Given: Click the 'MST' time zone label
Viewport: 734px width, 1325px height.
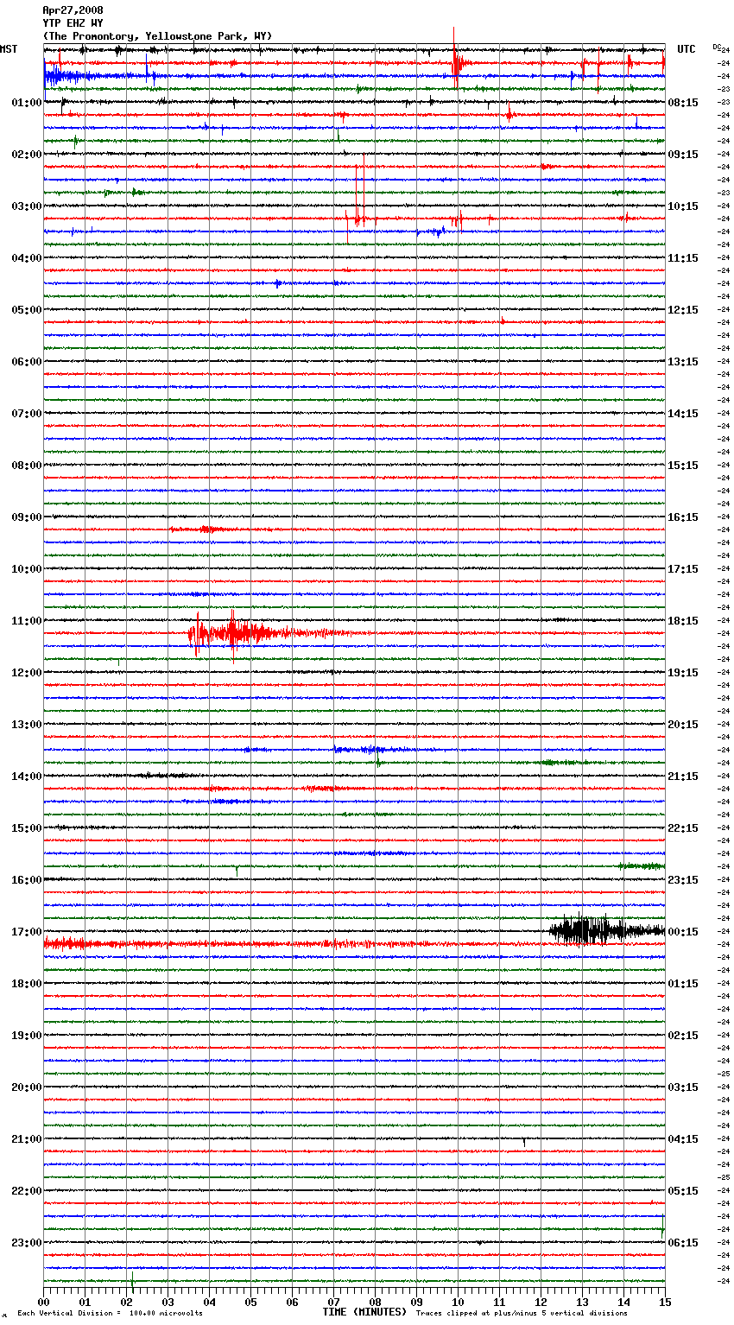Looking at the screenshot, I should [x=9, y=49].
